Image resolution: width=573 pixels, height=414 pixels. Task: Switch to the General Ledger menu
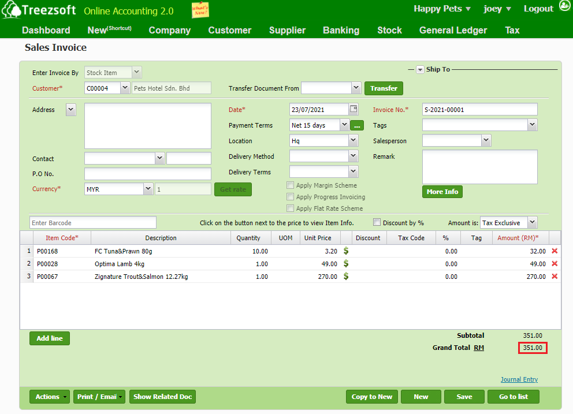pos(453,30)
